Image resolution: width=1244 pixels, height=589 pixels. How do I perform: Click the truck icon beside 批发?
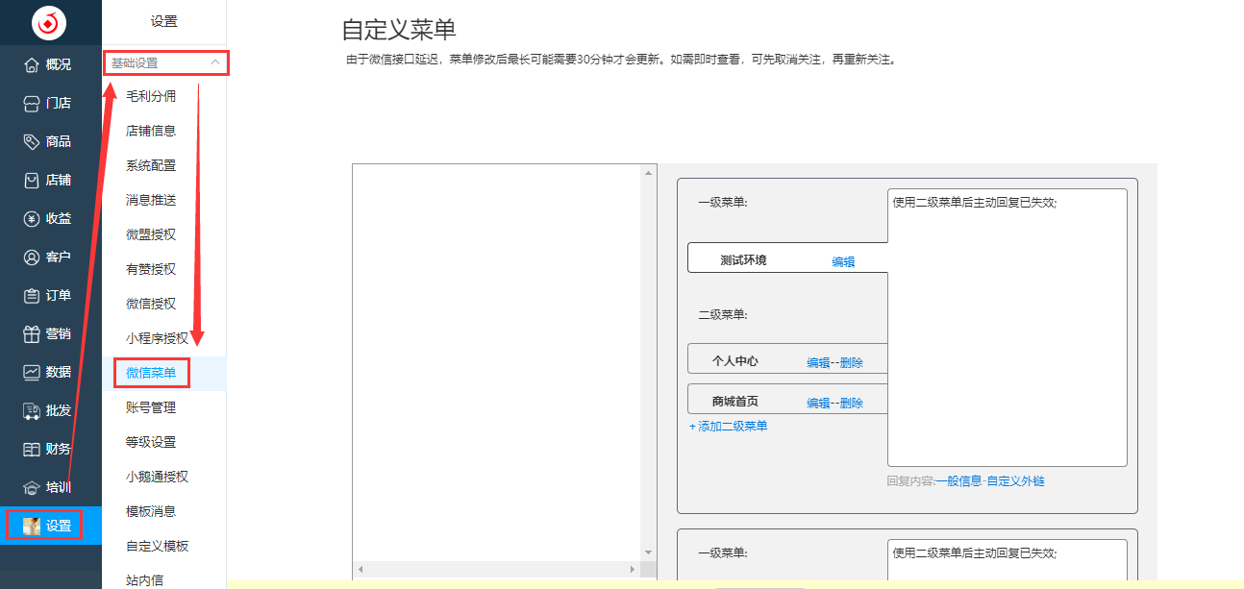click(32, 410)
